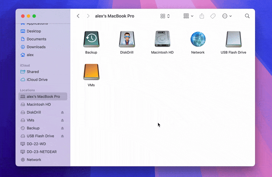The width and height of the screenshot is (272, 177).
Task: Open DD-23-NETGEAR network computer
Action: [43, 152]
